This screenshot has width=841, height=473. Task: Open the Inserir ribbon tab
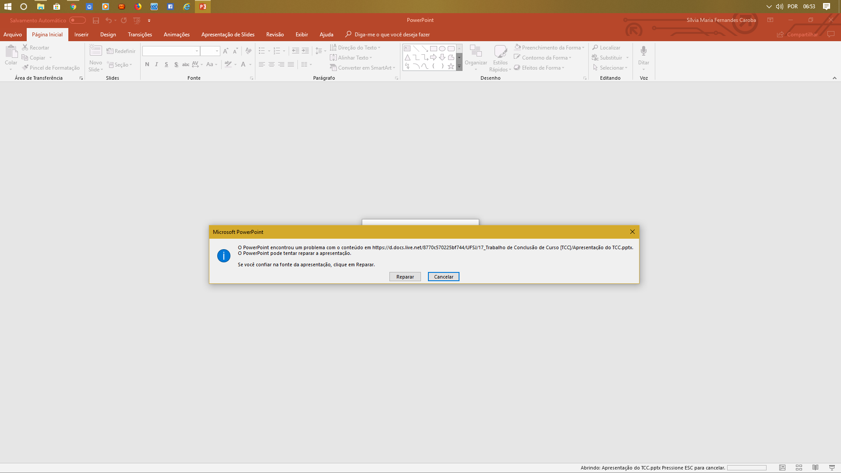click(81, 35)
